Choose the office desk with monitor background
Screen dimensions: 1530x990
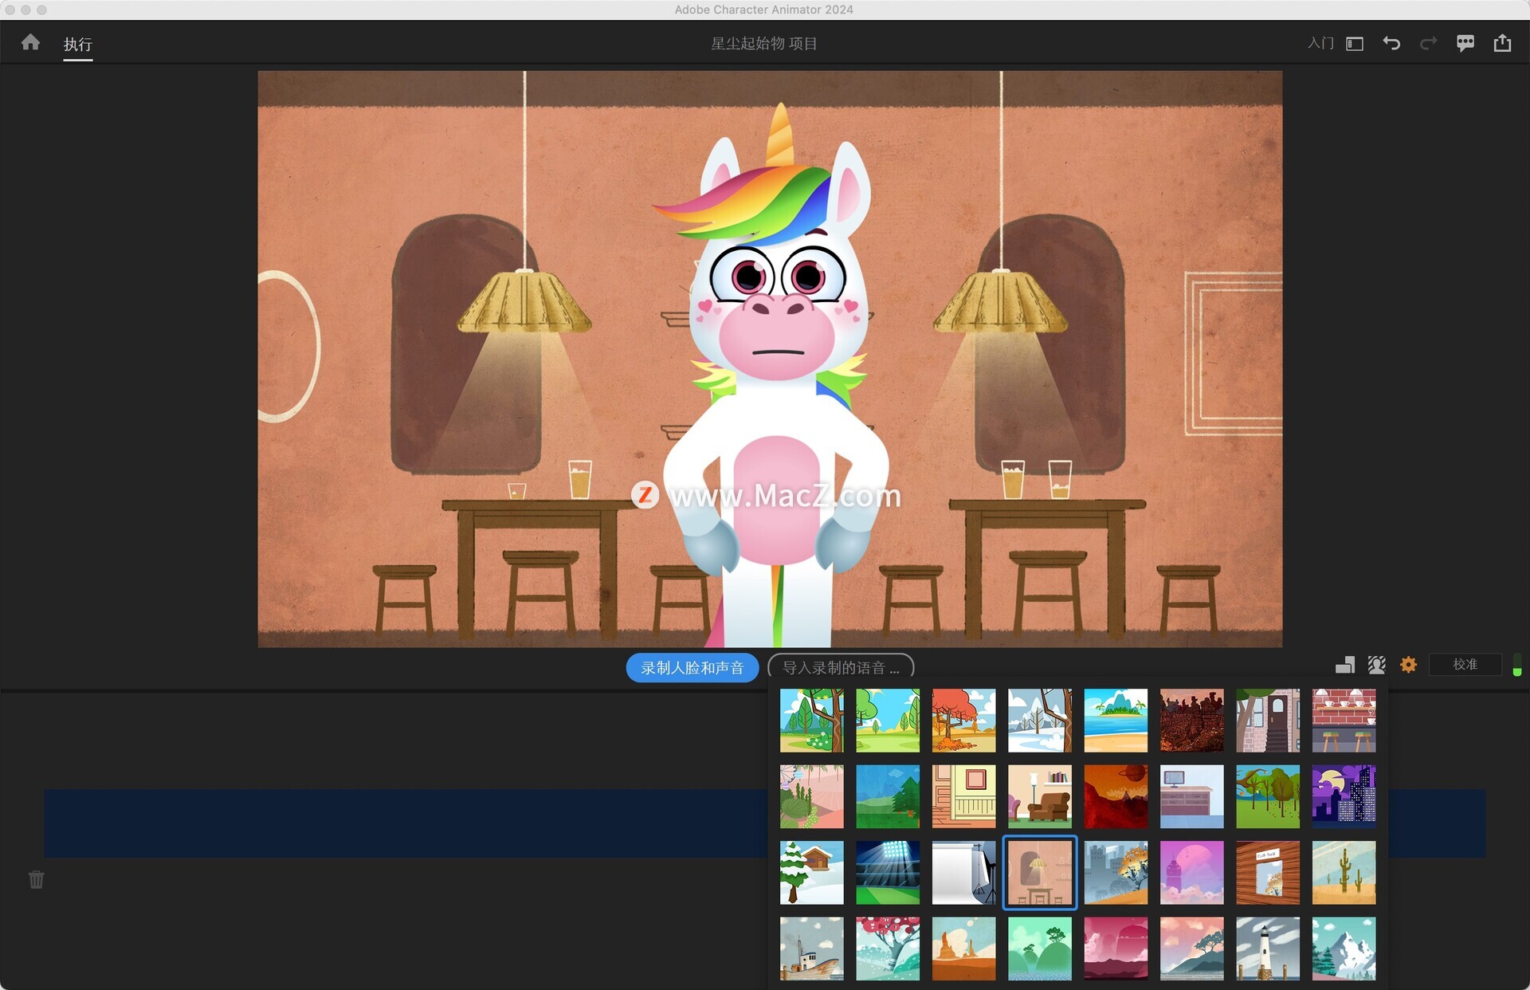click(1192, 797)
